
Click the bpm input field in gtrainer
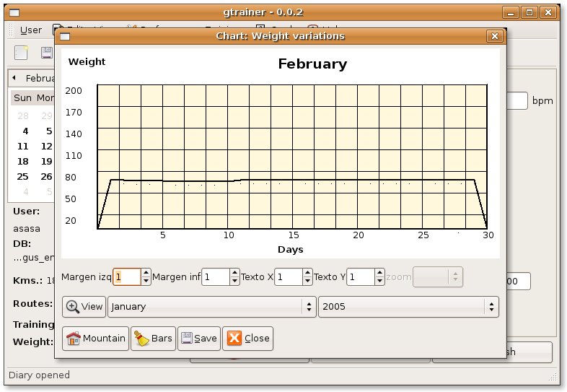pyautogui.click(x=517, y=101)
